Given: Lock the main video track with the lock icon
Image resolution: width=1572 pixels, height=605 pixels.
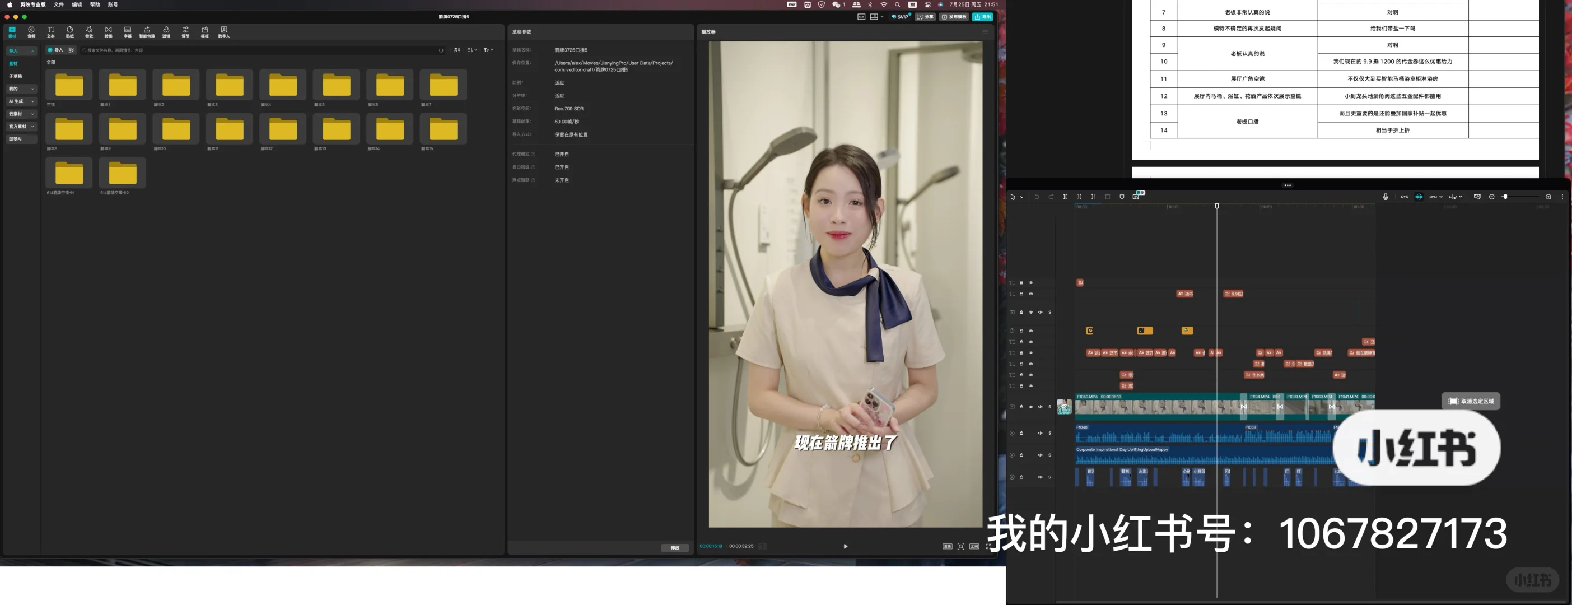Looking at the screenshot, I should click(1021, 406).
